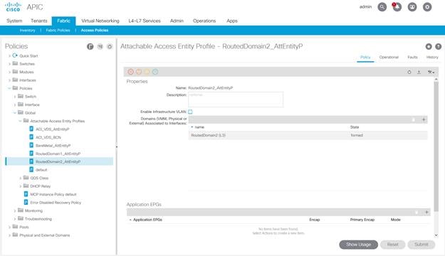Click the Error Disabled Recovery Policy icon
The height and width of the screenshot is (256, 445).
[x=26, y=202]
